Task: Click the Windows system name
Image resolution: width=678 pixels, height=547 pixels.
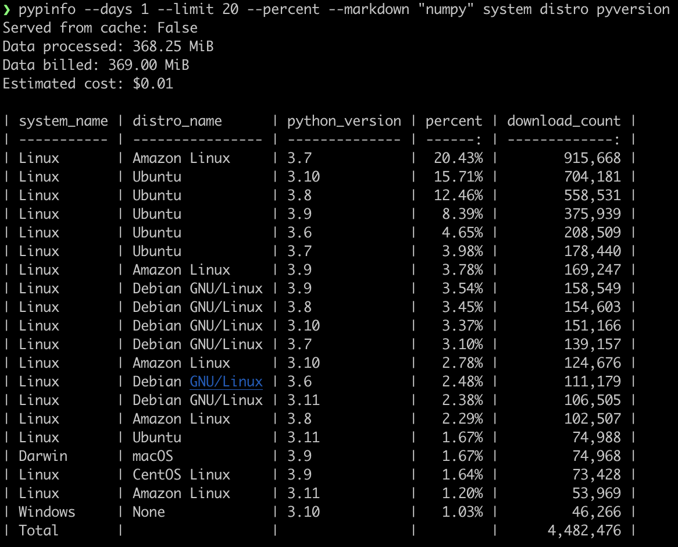Action: [x=47, y=512]
